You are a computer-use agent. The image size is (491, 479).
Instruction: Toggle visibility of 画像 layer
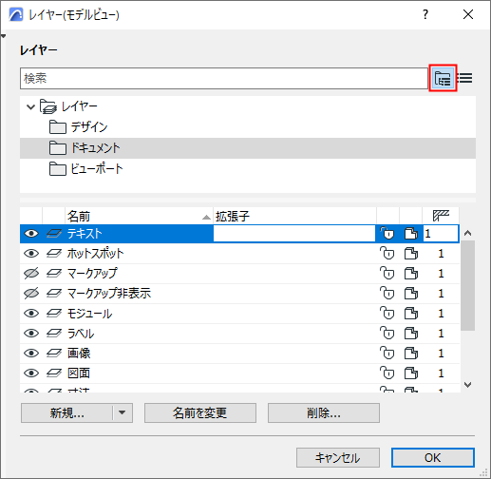(x=31, y=354)
